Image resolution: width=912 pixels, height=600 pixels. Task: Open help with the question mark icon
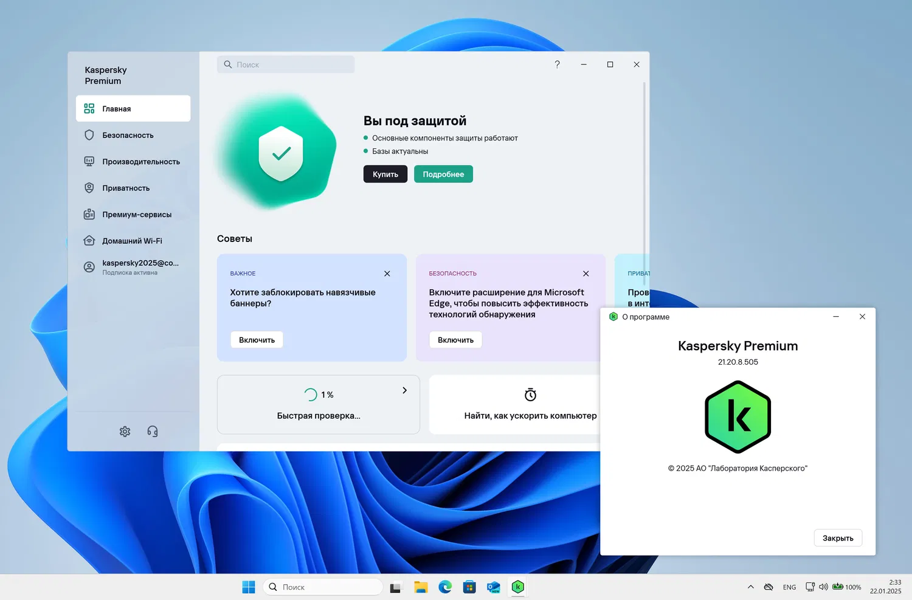[557, 64]
